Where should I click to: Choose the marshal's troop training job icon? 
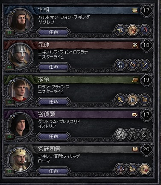pos(132,65)
